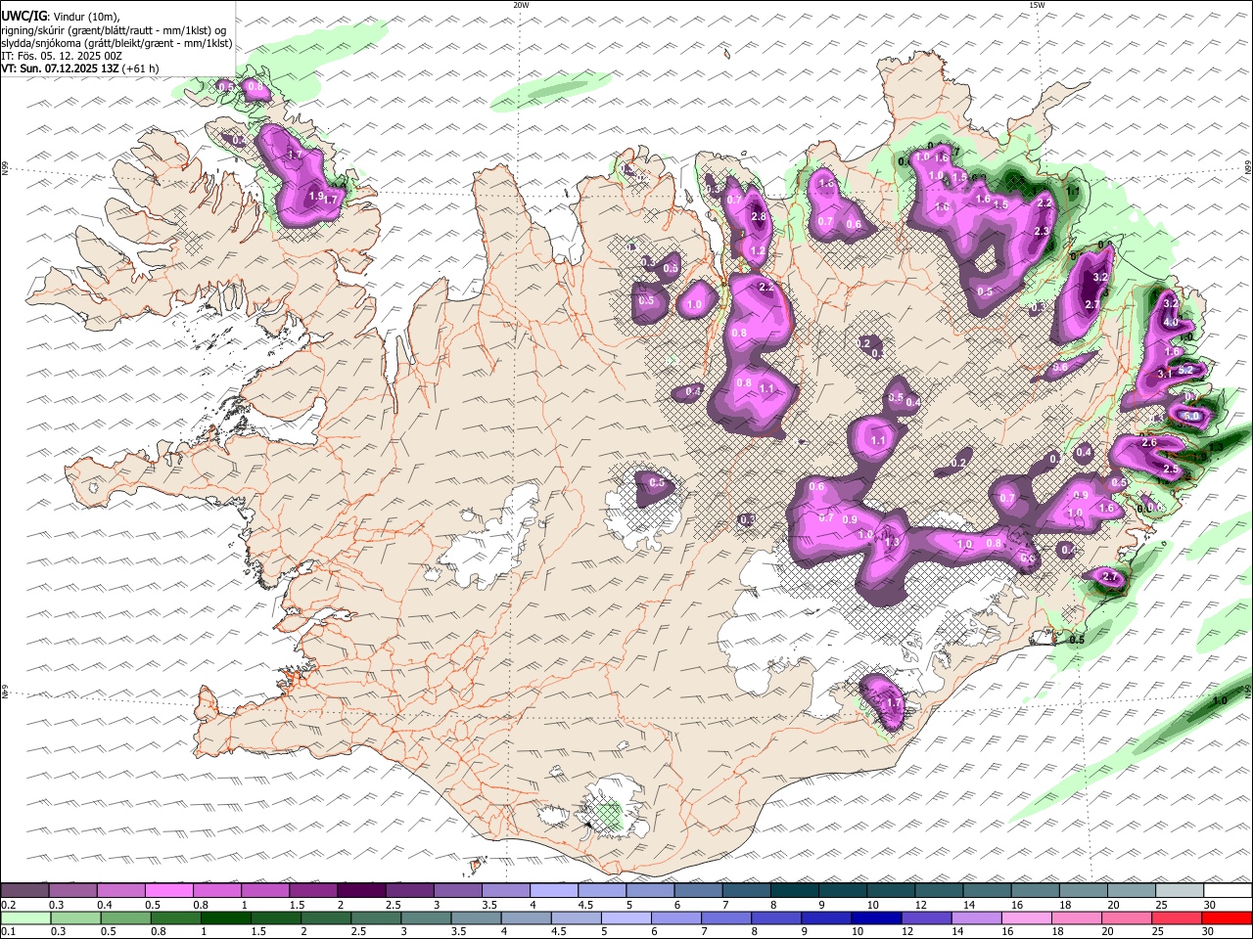Click the '6.0' precipitation value on the map
The height and width of the screenshot is (939, 1253).
click(1190, 416)
